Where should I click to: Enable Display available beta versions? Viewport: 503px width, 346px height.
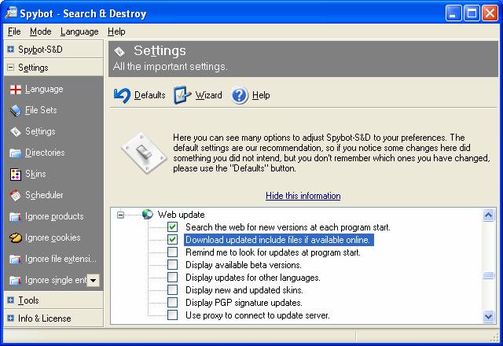[173, 264]
